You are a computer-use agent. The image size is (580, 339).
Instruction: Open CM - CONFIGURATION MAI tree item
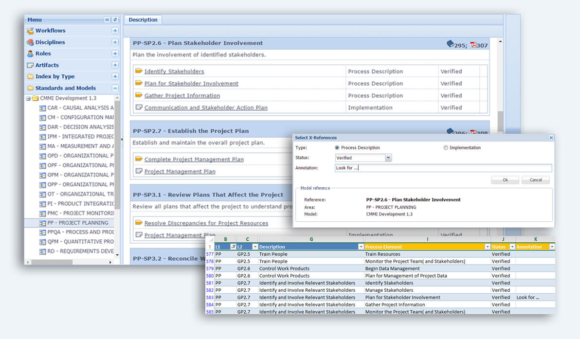pos(81,118)
